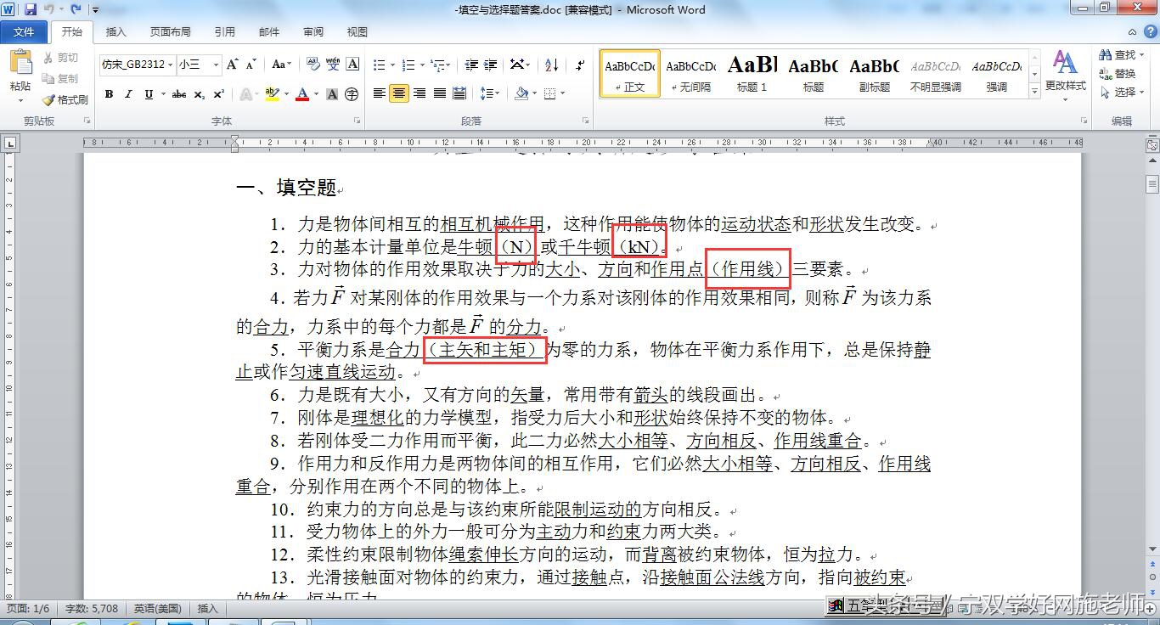Click the Format Painter (格式刷) tool

tap(65, 99)
